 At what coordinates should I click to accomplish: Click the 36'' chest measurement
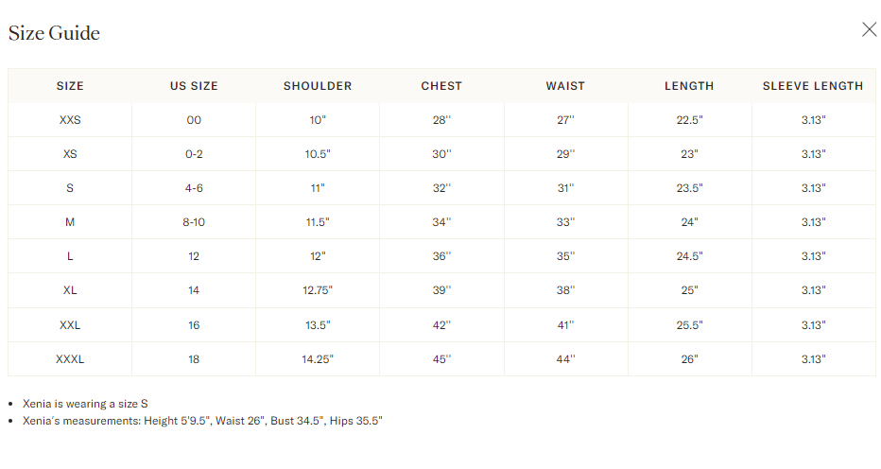[x=441, y=256]
